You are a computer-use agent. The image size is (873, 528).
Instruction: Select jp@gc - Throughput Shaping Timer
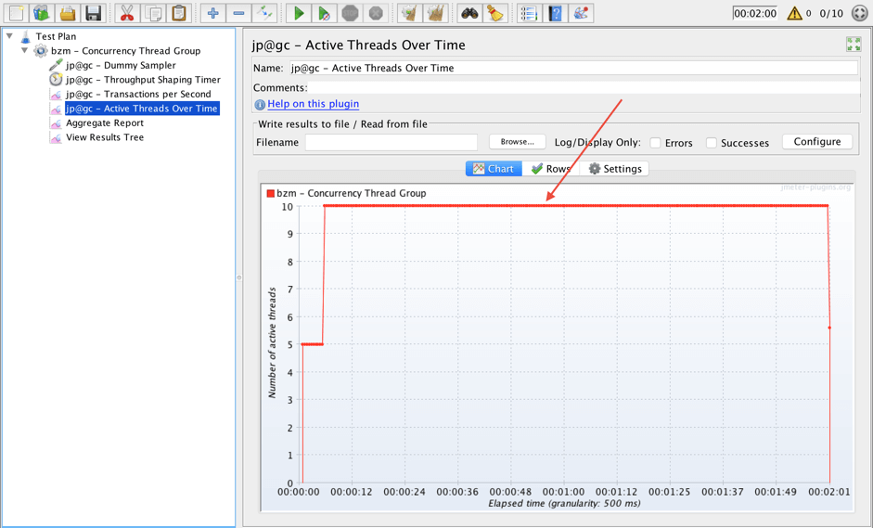point(143,80)
